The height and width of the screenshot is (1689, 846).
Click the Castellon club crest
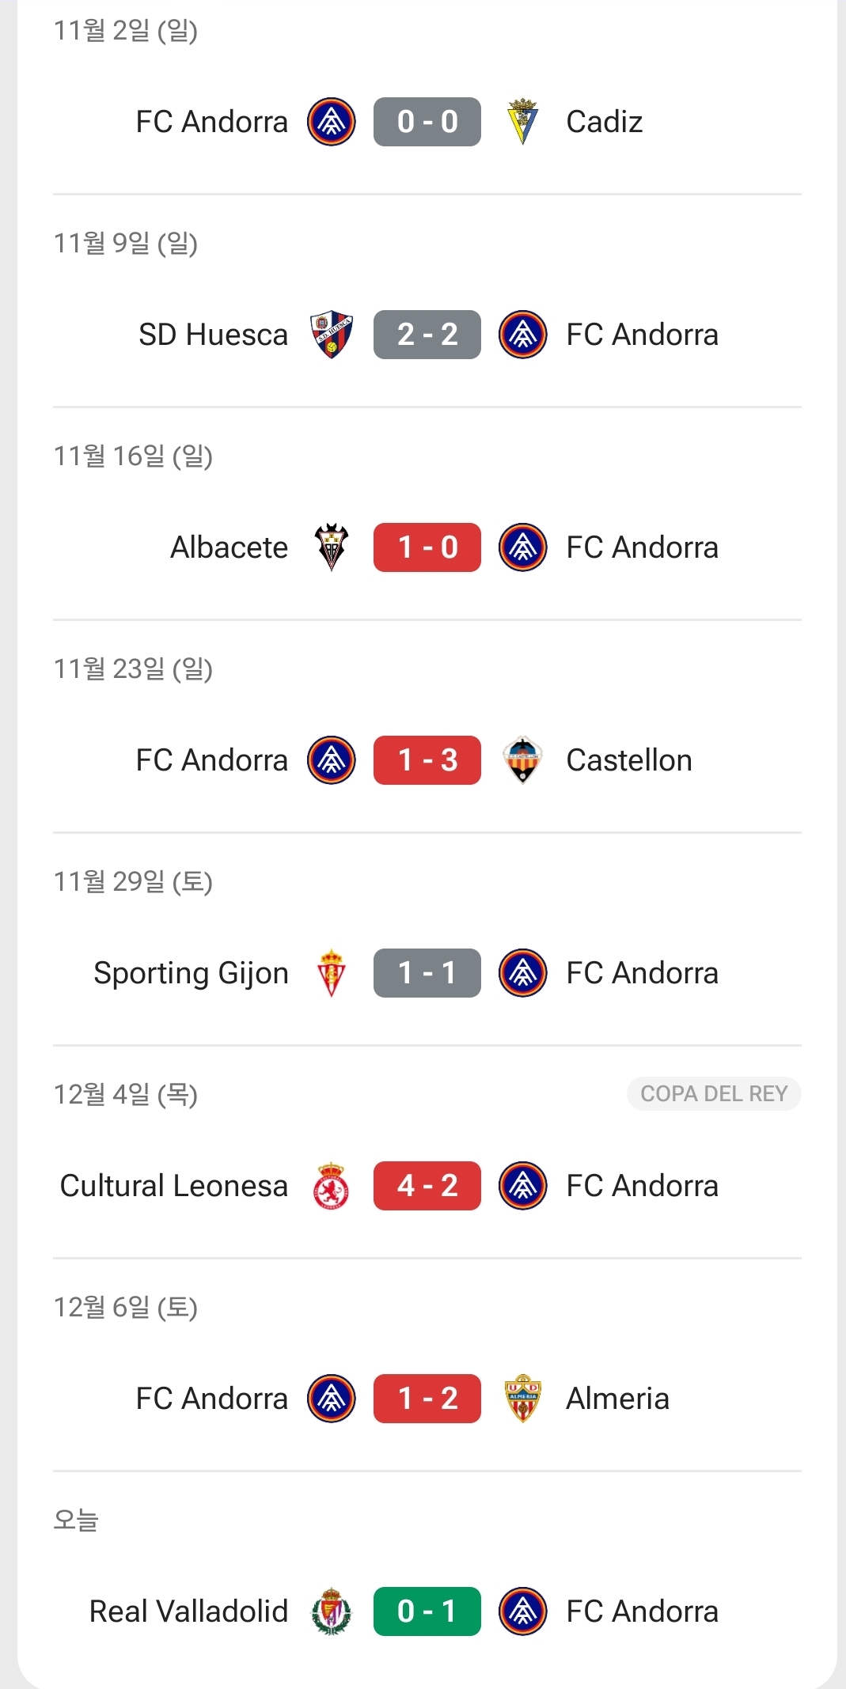(x=522, y=760)
